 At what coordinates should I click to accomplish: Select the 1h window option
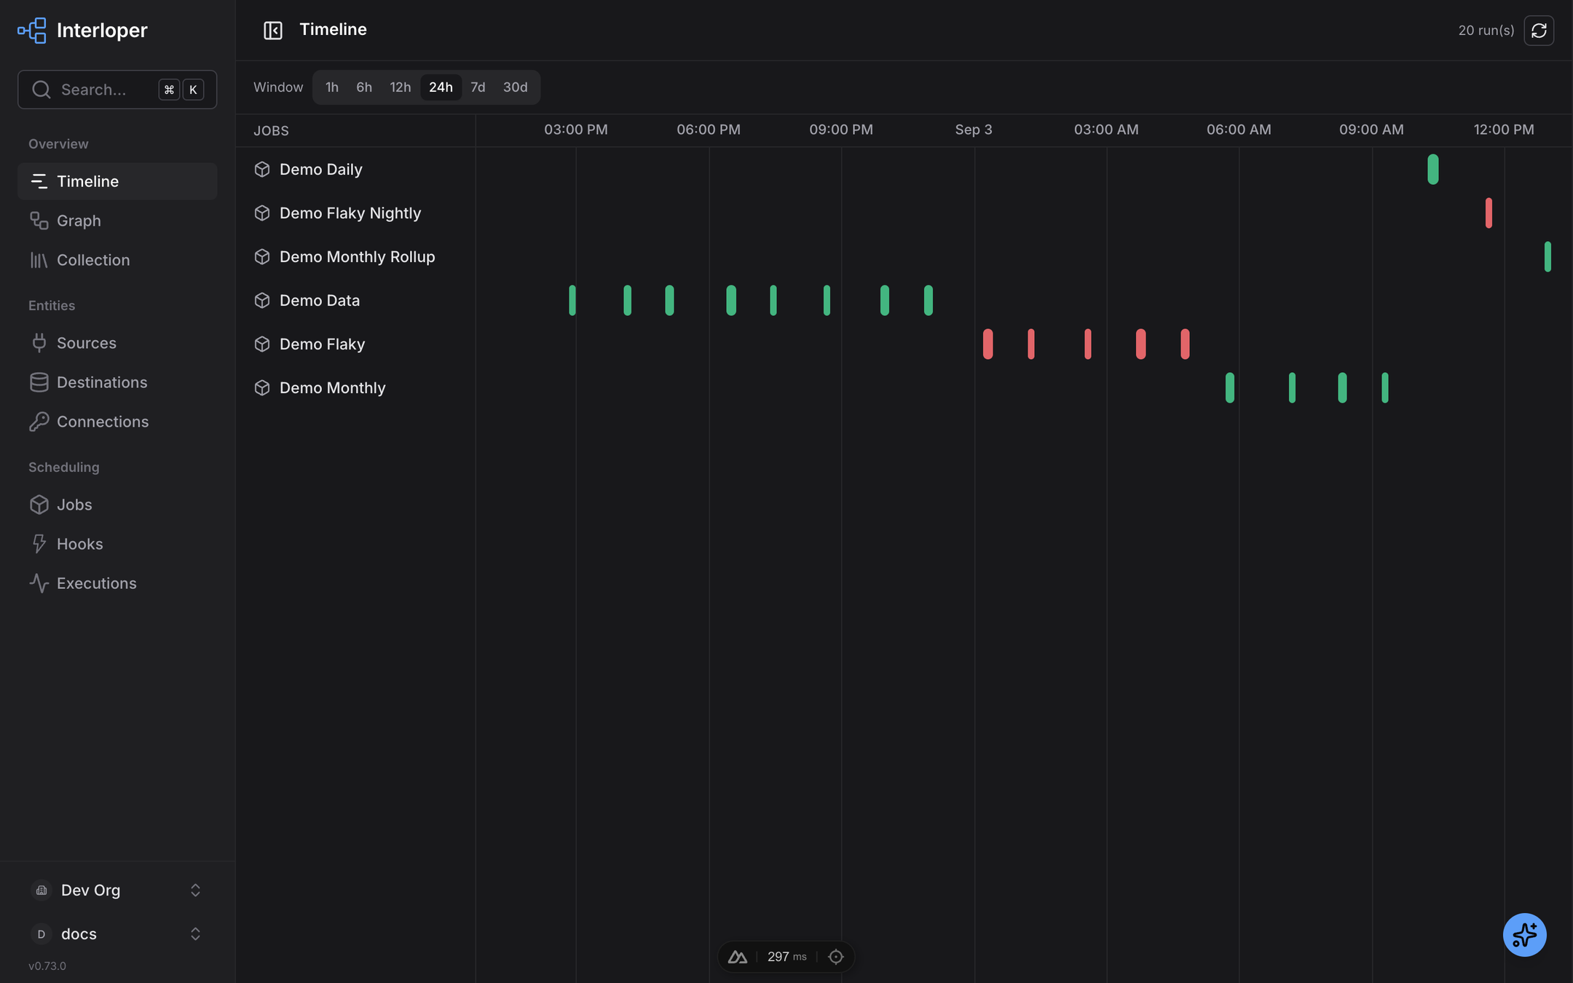(x=332, y=87)
